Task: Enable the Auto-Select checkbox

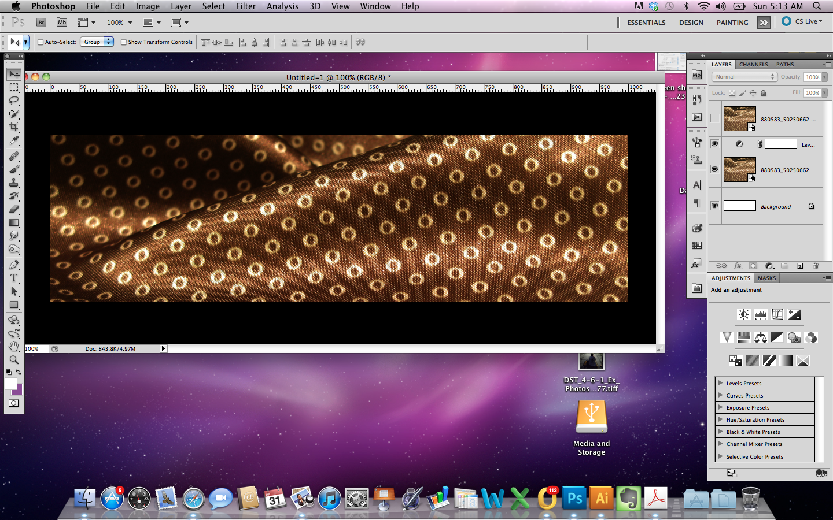Action: pos(40,42)
